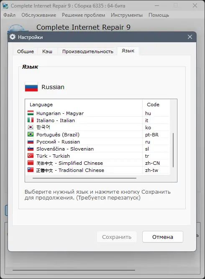Click the Отмена button
The height and width of the screenshot is (279, 205).
[x=163, y=237]
